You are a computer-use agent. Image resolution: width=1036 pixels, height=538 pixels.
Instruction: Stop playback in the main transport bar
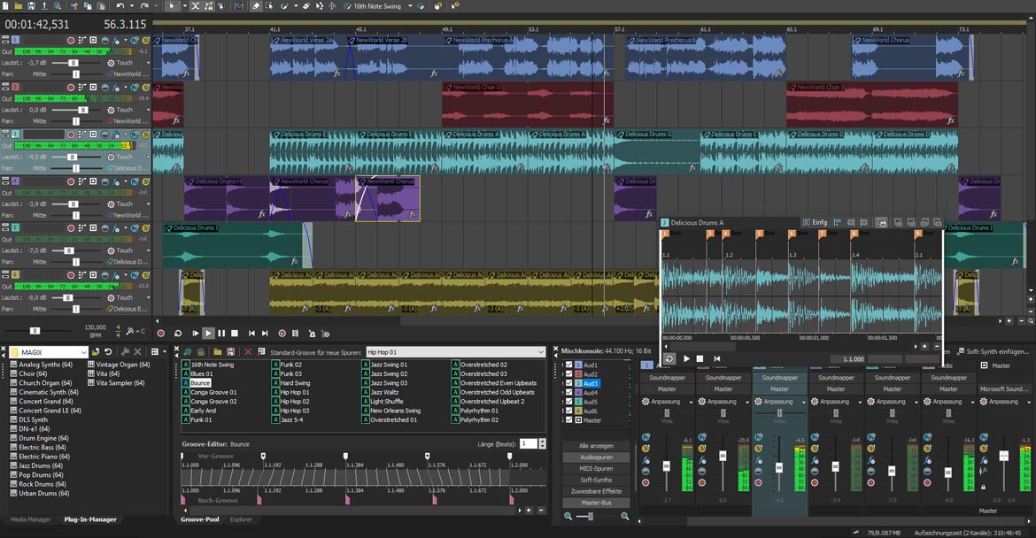235,334
